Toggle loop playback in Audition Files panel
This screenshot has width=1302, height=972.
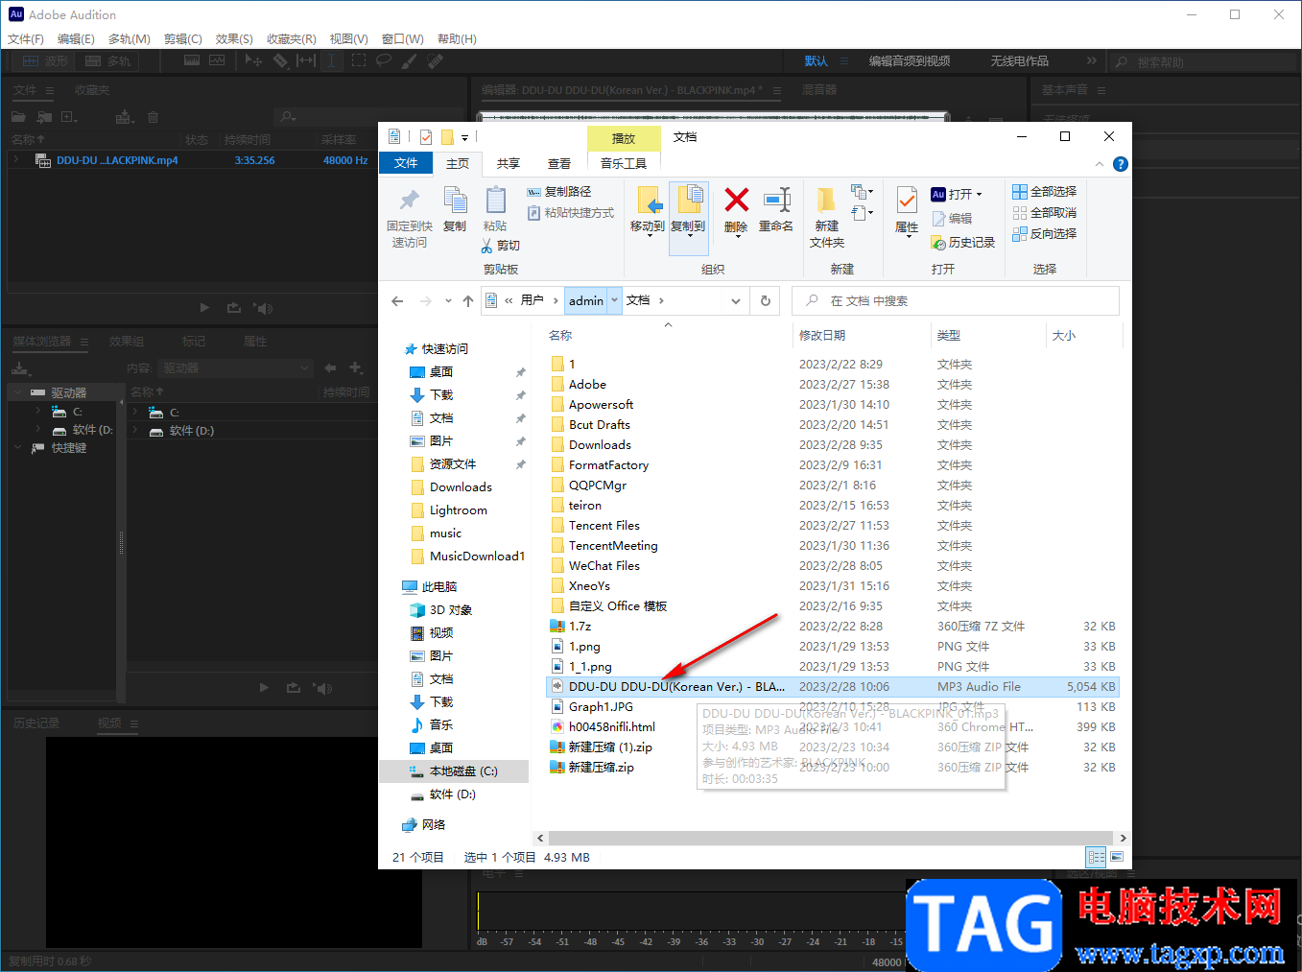click(x=234, y=308)
